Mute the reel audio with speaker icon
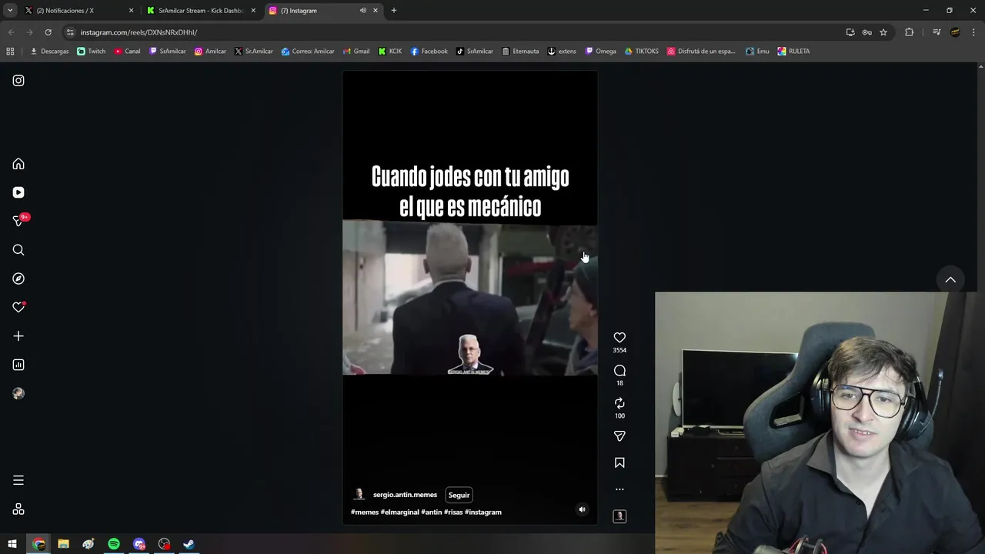The image size is (985, 554). coord(582,509)
